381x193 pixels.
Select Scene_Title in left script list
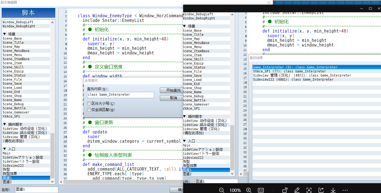click(26, 43)
